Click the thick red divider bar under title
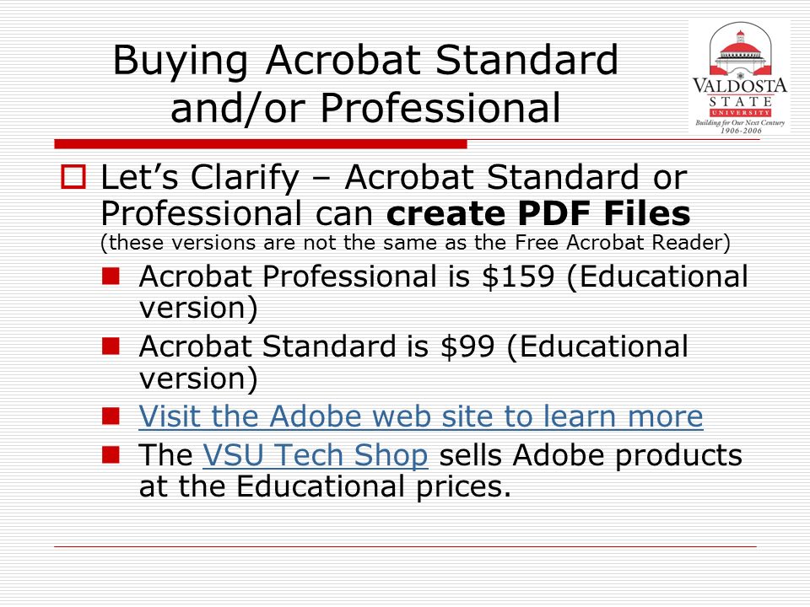The image size is (810, 607). point(261,144)
